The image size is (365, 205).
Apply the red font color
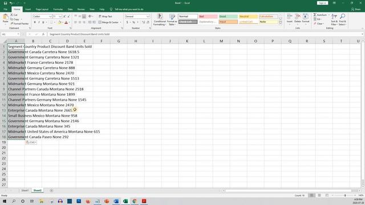click(66, 22)
